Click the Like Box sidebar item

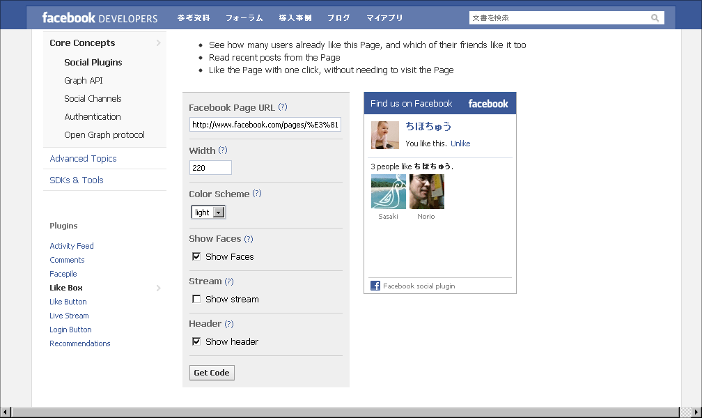[66, 288]
